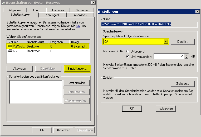Select the Unbegrenzt radio button

128,51
